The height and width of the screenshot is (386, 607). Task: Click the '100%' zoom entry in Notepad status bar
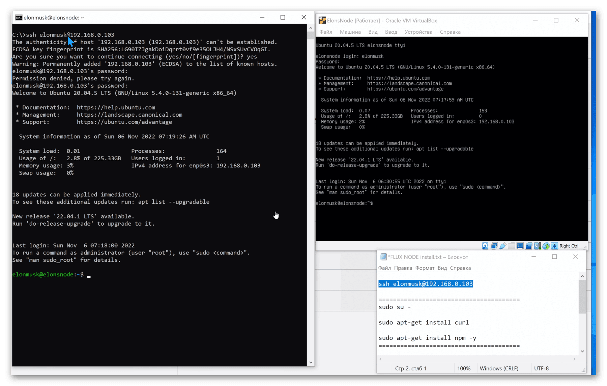pos(464,368)
